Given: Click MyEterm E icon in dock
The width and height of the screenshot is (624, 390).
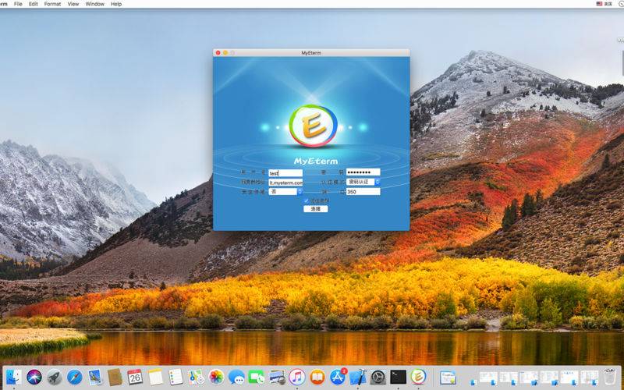Looking at the screenshot, I should pos(418,377).
